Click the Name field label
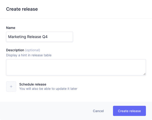The height and width of the screenshot is (120, 152). click(x=11, y=28)
